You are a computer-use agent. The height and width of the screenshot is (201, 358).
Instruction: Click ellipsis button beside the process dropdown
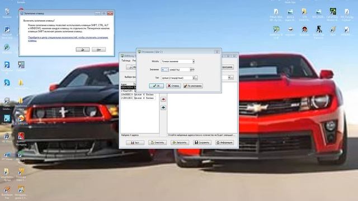232,78
